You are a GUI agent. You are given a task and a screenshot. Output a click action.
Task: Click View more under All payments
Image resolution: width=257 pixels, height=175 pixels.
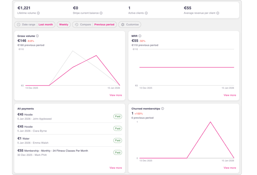115,168
